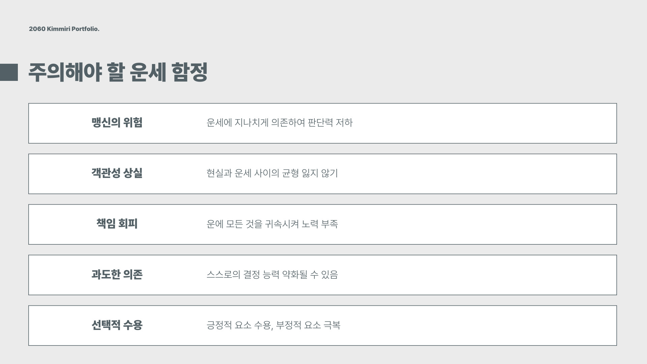Select the slide title 주의해야 할 운세 함정
647x364 pixels.
(118, 72)
